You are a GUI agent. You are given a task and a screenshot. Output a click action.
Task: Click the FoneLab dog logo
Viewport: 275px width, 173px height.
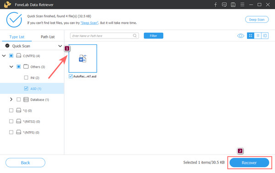(x=7, y=5)
